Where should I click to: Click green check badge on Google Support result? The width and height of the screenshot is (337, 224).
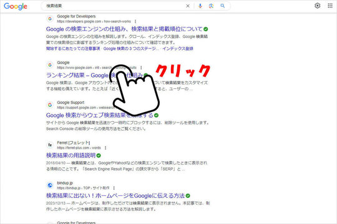pyautogui.click(x=156, y=115)
